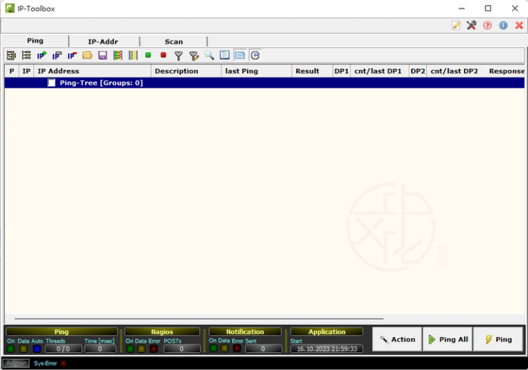The height and width of the screenshot is (370, 528).
Task: Click the magnifying glass search icon
Action: [x=209, y=55]
